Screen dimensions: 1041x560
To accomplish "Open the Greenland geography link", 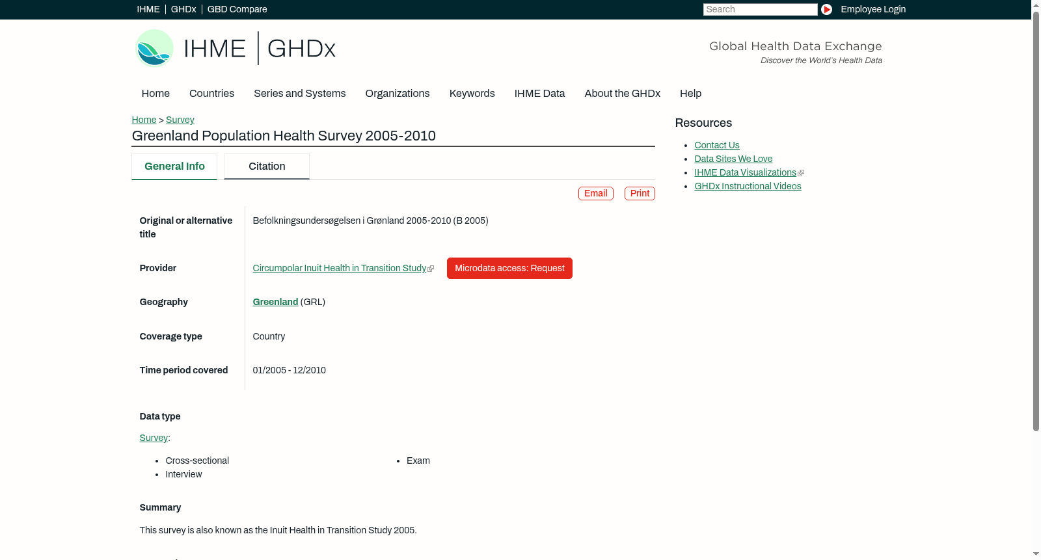I will (x=275, y=302).
